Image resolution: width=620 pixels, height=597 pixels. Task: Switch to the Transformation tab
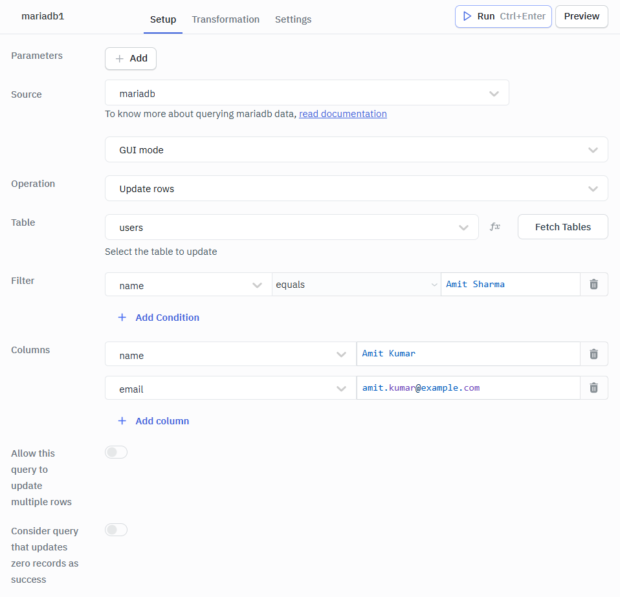click(226, 19)
